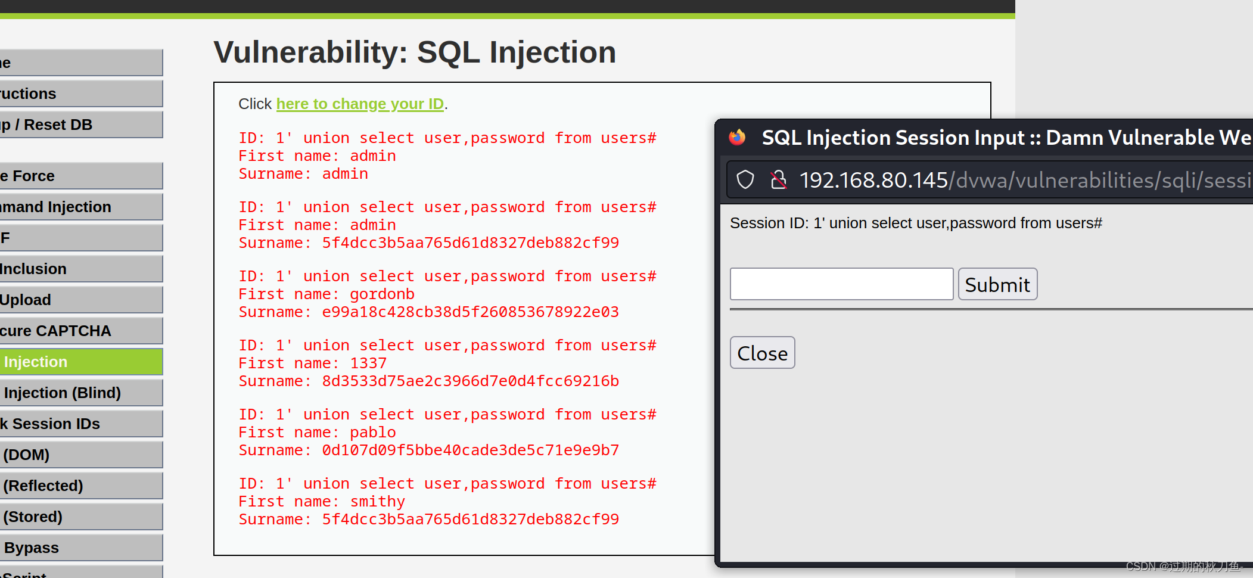Open Home menu item at top
1253x578 pixels.
click(x=81, y=63)
